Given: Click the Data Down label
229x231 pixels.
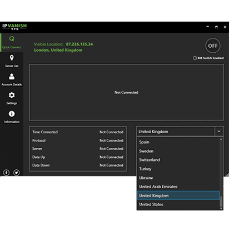Looking at the screenshot, I should coord(41,165).
